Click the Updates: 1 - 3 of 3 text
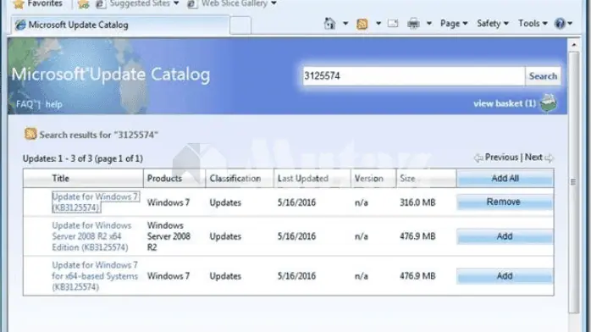Image resolution: width=591 pixels, height=332 pixels. pos(82,158)
